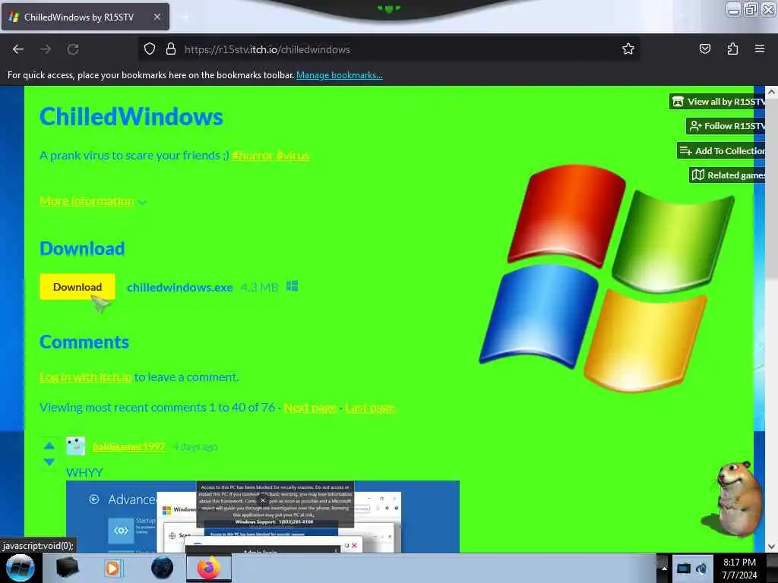778x583 pixels.
Task: Click Add To Collection button
Action: 722,151
